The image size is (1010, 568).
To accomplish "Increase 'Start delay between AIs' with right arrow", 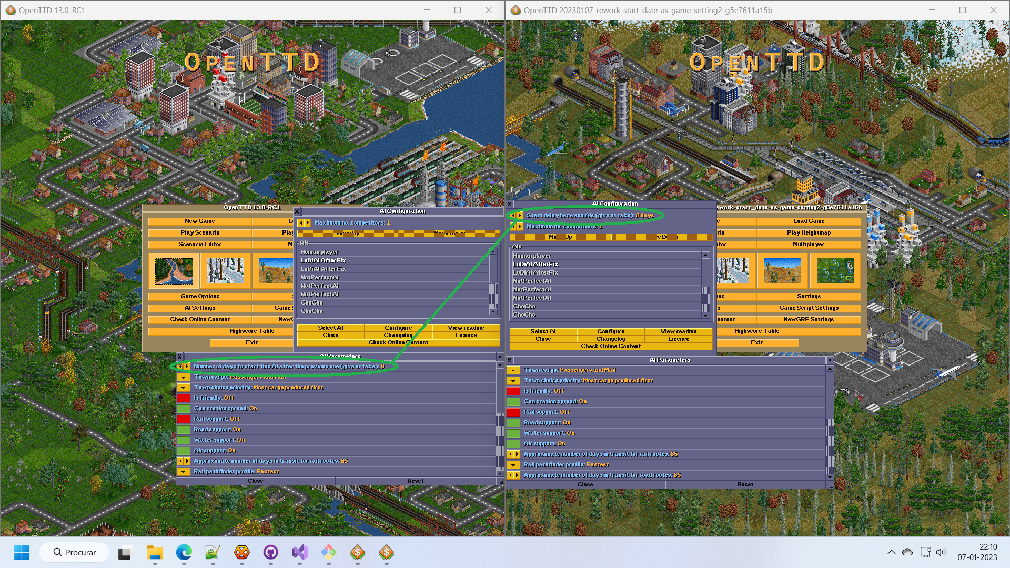I will (x=520, y=215).
